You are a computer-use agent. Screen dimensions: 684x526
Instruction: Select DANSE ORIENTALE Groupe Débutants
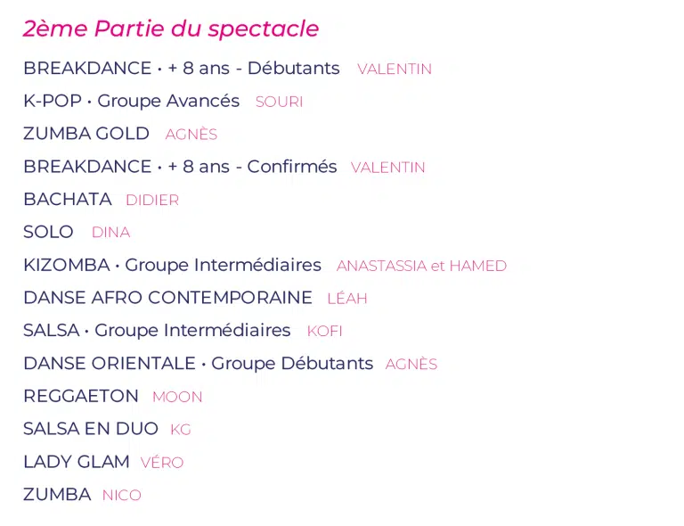[x=199, y=364]
